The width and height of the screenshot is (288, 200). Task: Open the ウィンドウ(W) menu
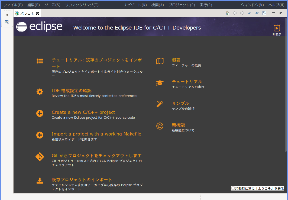pos(252,5)
